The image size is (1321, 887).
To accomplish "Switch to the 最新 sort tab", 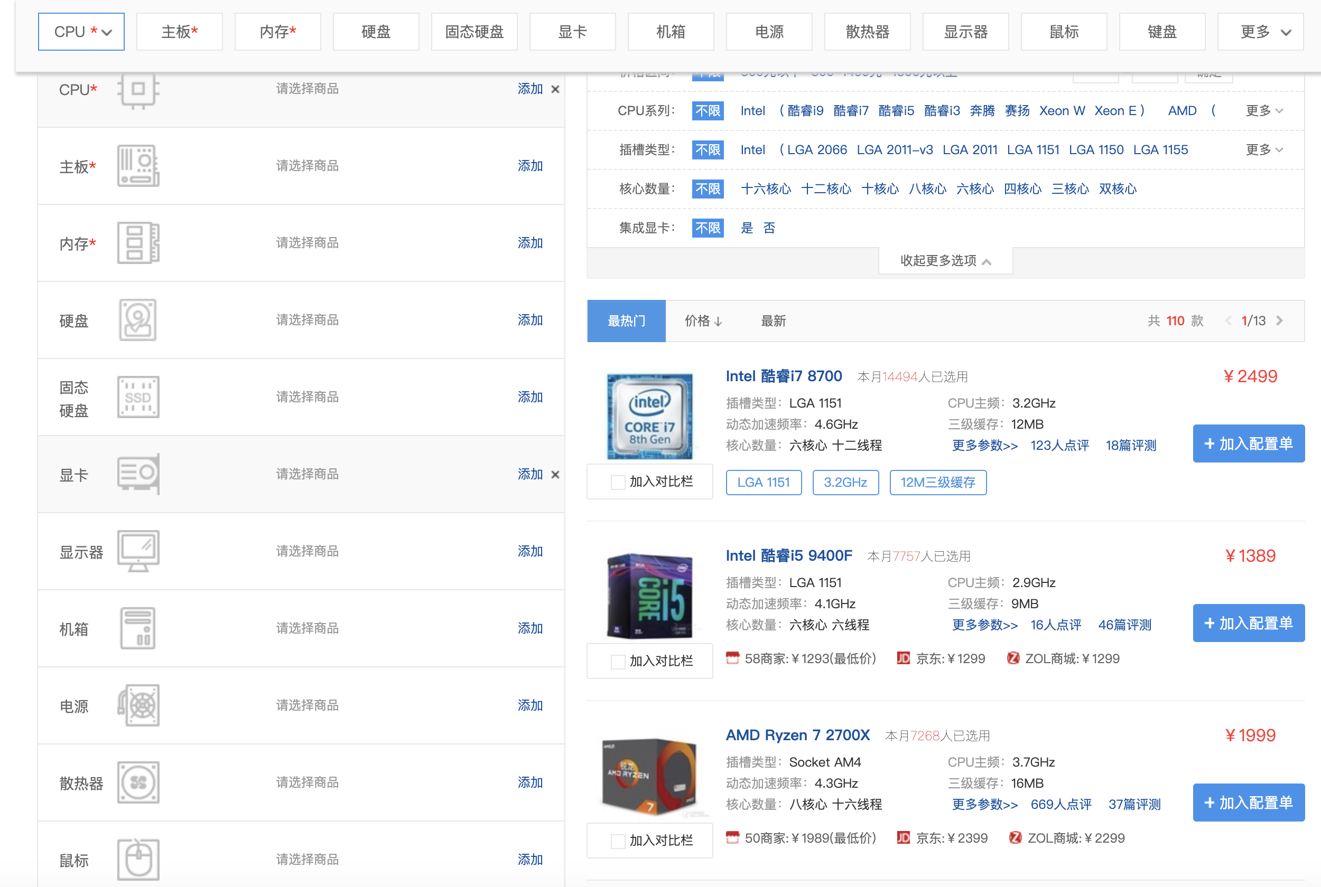I will [x=773, y=322].
